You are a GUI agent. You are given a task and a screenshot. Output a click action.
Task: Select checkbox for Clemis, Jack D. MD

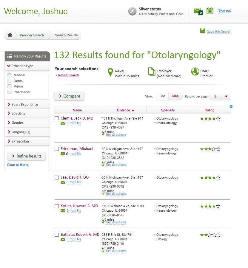pyautogui.click(x=56, y=118)
